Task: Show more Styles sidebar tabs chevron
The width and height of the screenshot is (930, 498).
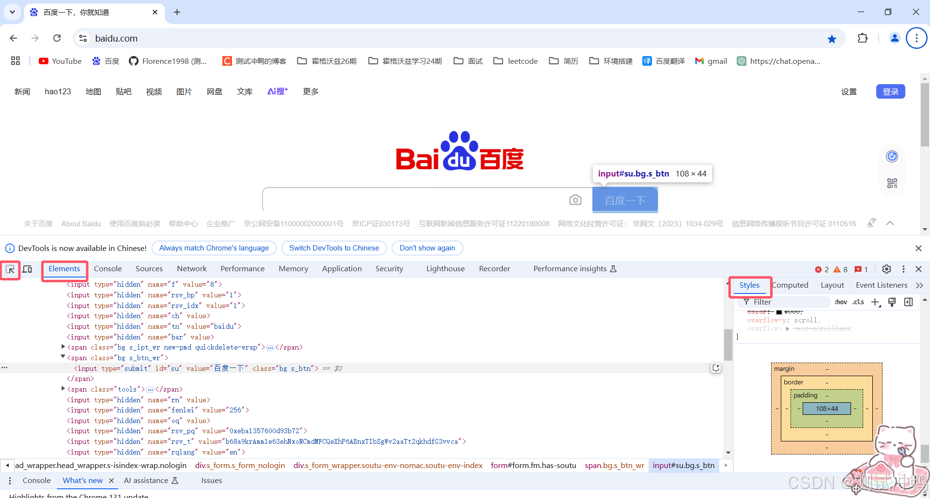Action: click(919, 286)
